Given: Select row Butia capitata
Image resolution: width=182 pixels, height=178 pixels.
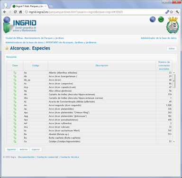Looking at the screenshot, I should pyautogui.click(x=90, y=138).
